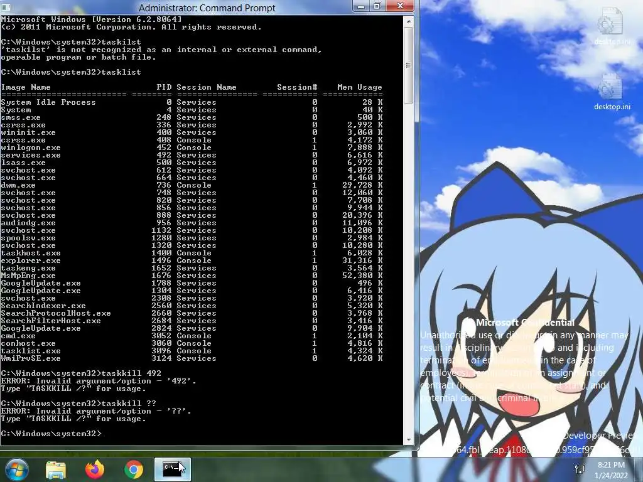This screenshot has width=643, height=482.
Task: Maximize the Command Prompt window
Action: point(377,6)
